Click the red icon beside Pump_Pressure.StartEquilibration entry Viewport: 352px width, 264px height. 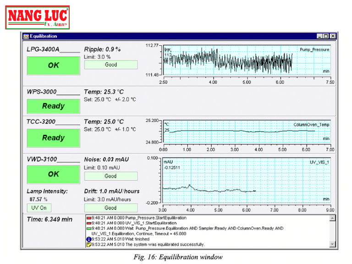pyautogui.click(x=88, y=217)
